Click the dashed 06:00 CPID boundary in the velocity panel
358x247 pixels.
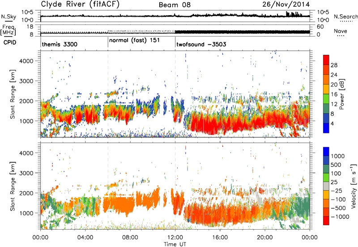click(x=108, y=186)
